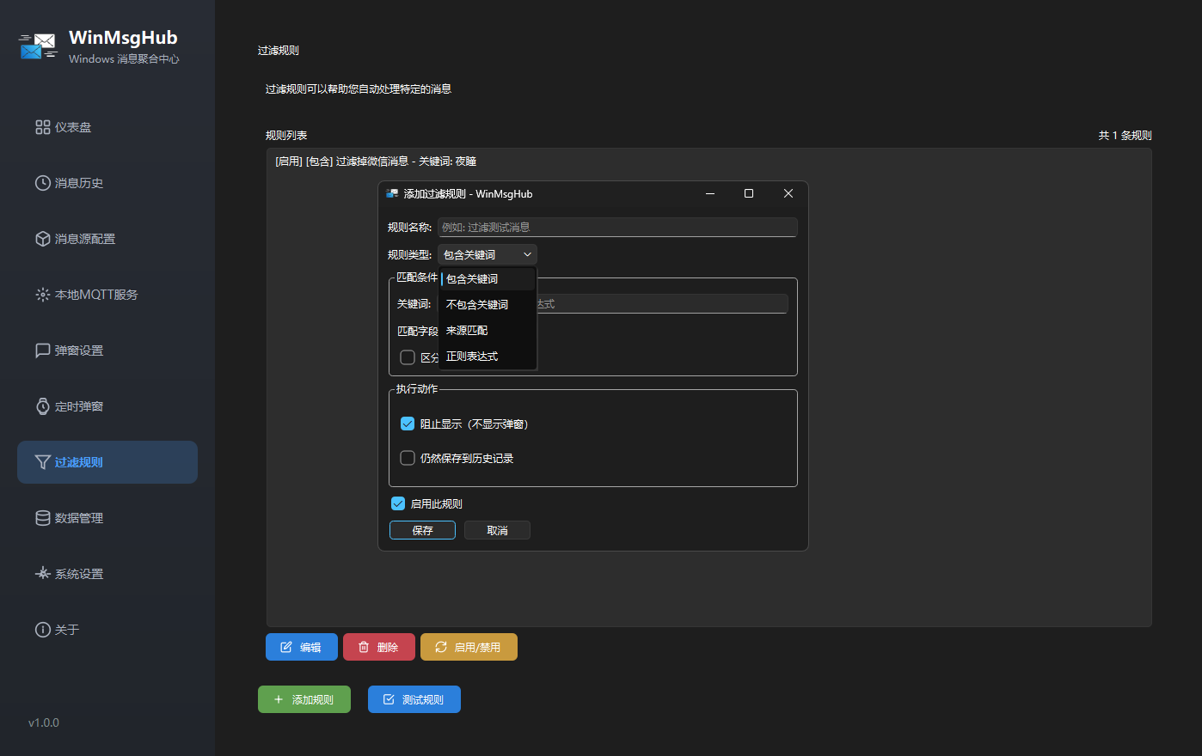Image resolution: width=1202 pixels, height=756 pixels.
Task: Enable 仍然保存到历史记录 checkbox
Action: pos(408,458)
